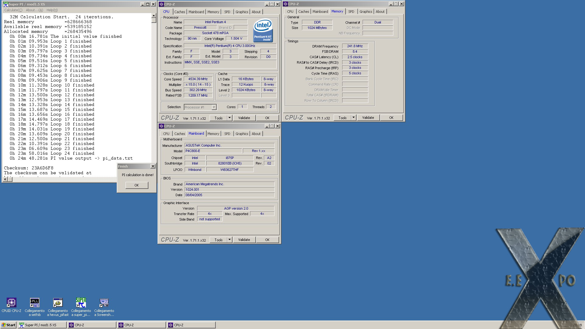
Task: Click Validate in CPU-Z Memory window
Action: click(x=368, y=118)
